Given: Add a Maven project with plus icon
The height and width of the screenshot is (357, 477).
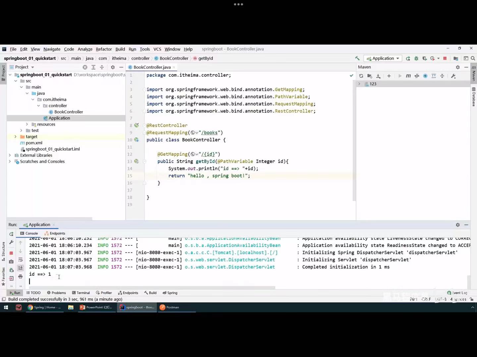Looking at the screenshot, I should 389,76.
